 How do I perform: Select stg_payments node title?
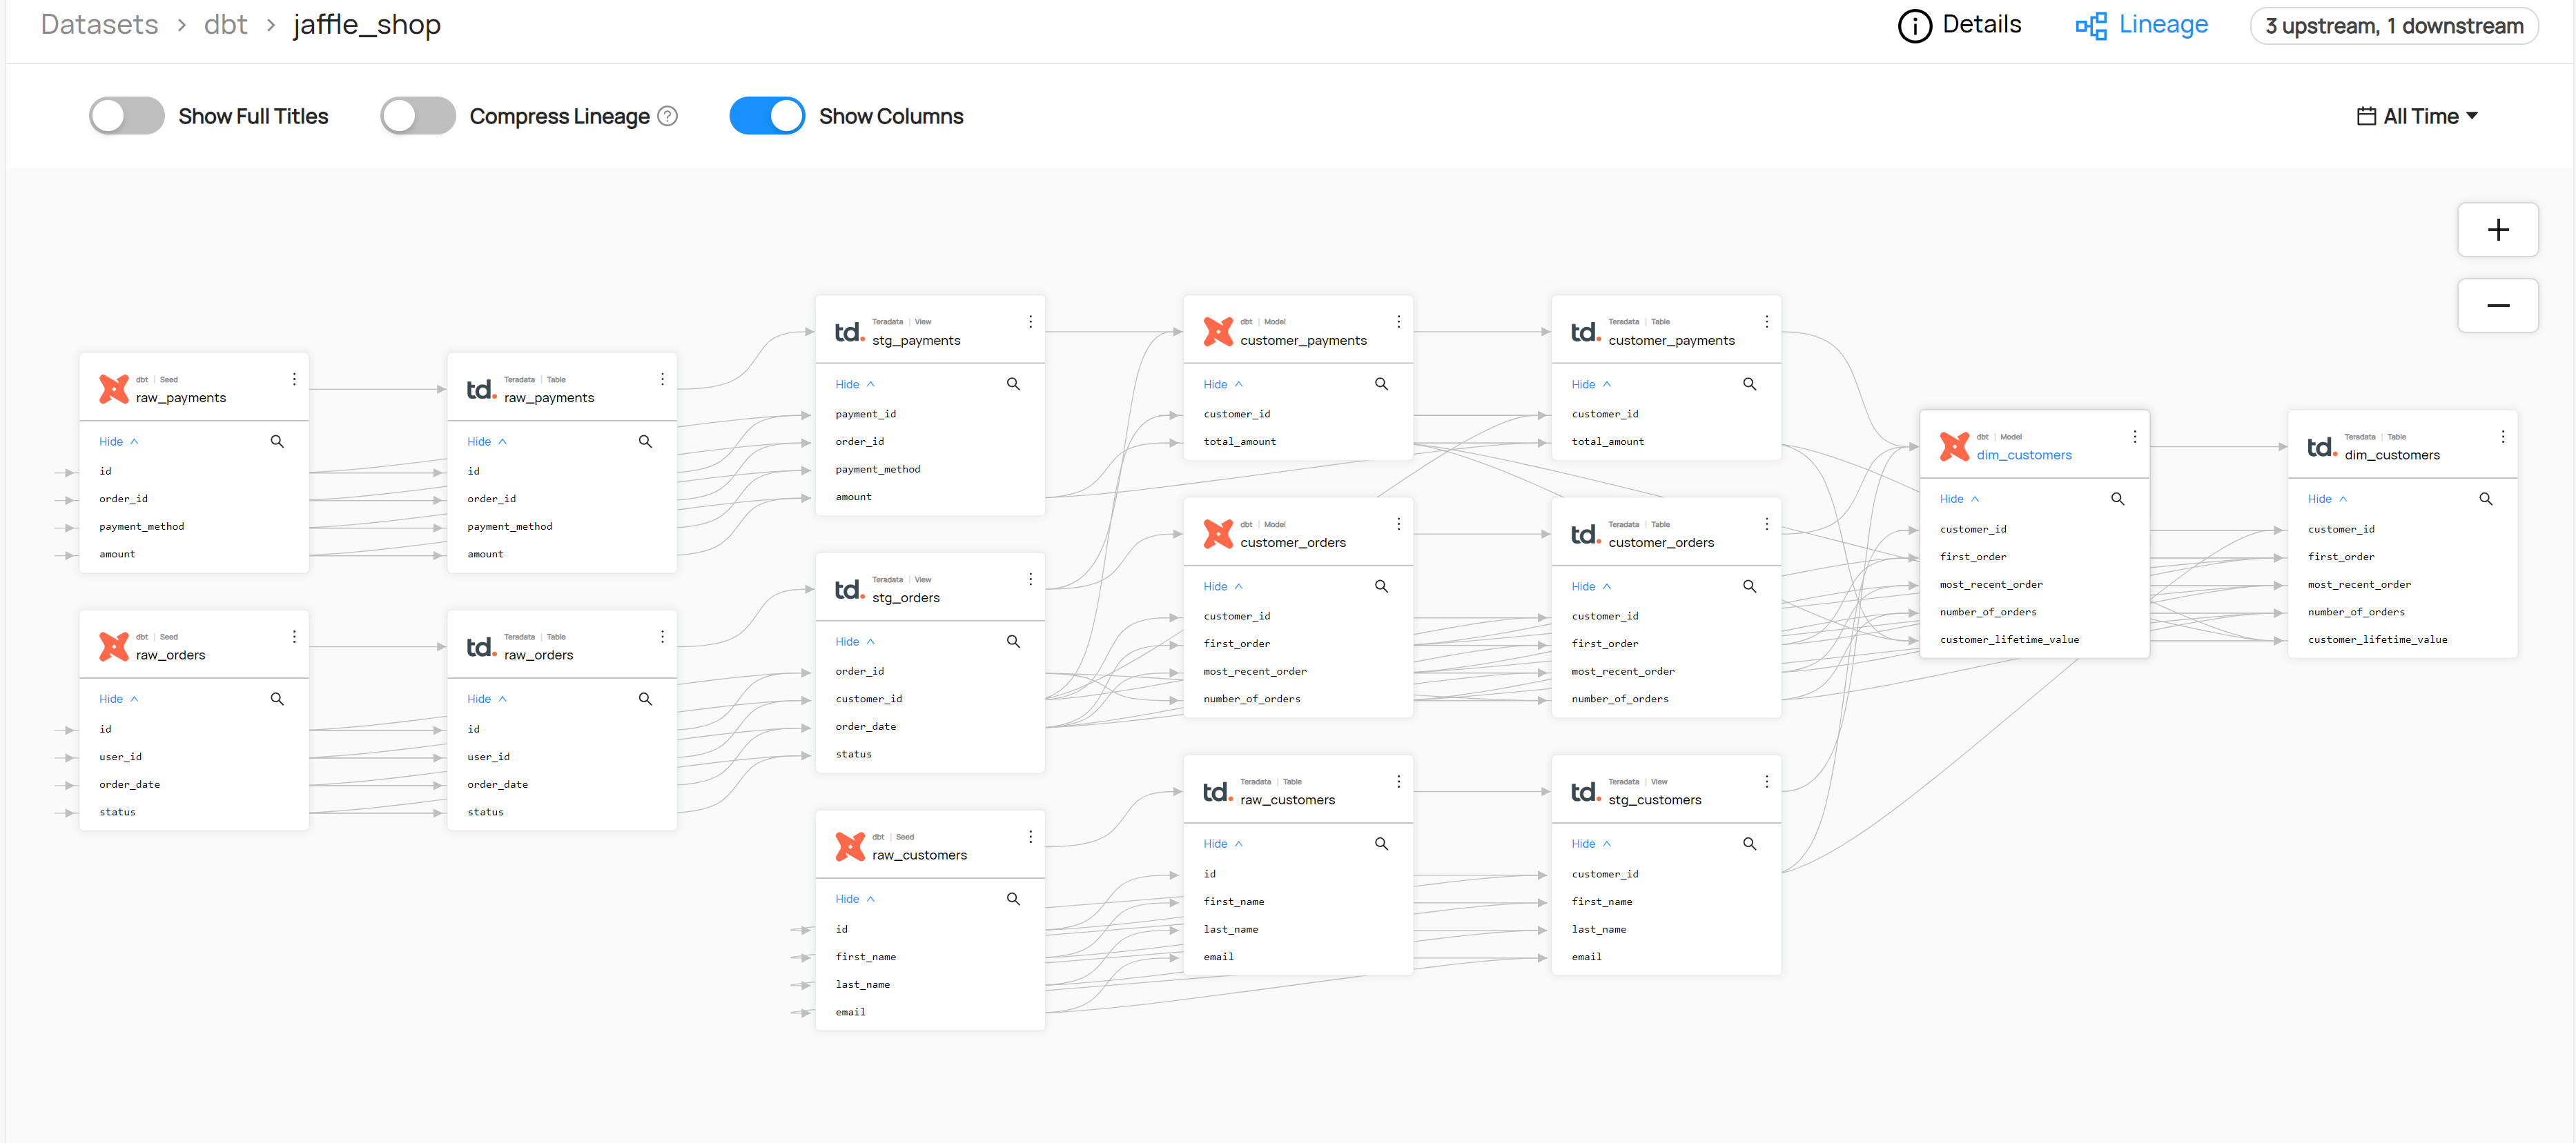(916, 339)
